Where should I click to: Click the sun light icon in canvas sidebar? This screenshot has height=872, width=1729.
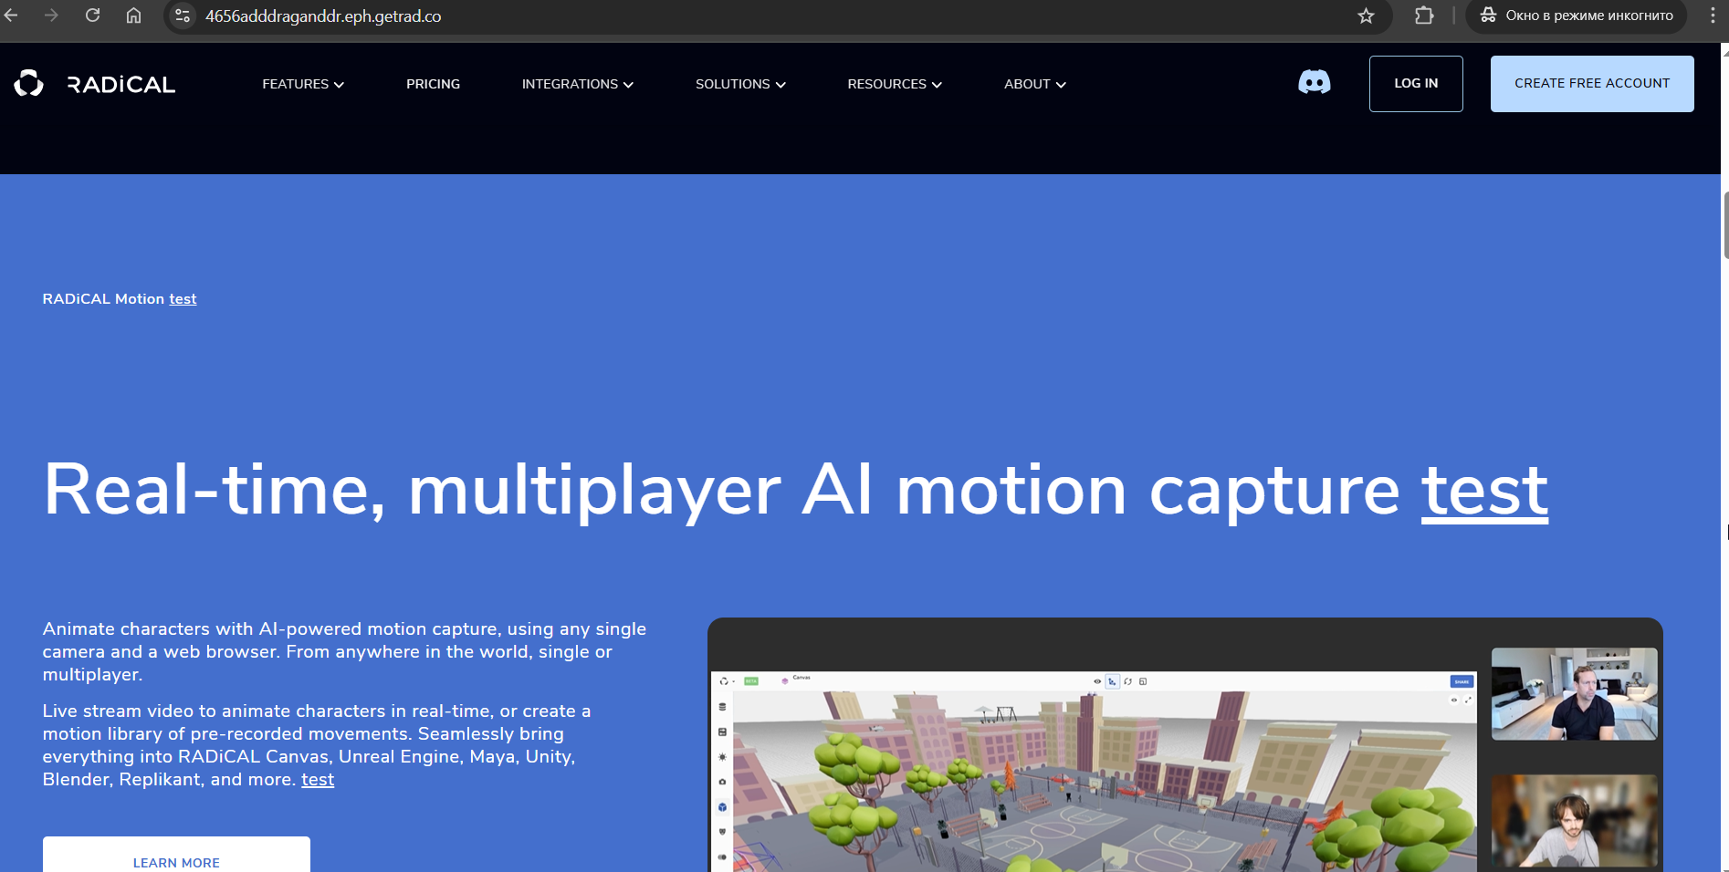tap(722, 757)
